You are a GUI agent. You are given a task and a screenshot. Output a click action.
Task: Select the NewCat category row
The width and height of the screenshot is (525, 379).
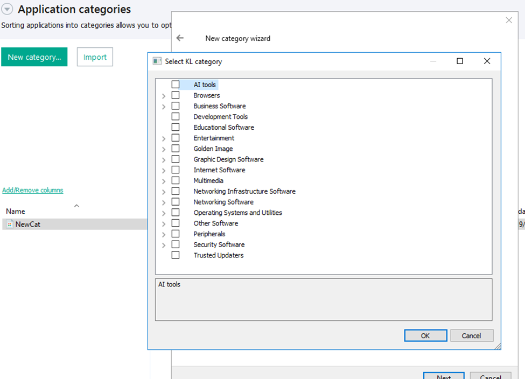74,224
